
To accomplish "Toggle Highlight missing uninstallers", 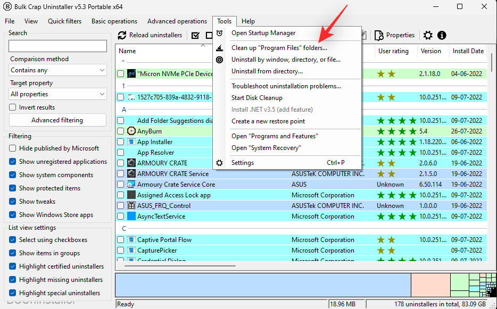I will (x=13, y=280).
